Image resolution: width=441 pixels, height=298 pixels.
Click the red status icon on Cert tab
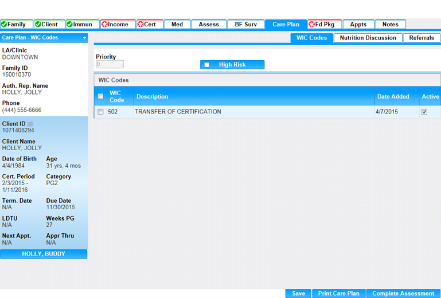click(141, 25)
